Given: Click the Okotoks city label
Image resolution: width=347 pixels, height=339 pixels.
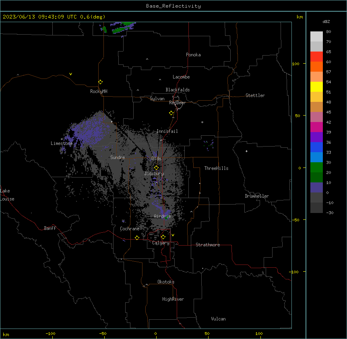Looking at the screenshot, I should (166, 282).
